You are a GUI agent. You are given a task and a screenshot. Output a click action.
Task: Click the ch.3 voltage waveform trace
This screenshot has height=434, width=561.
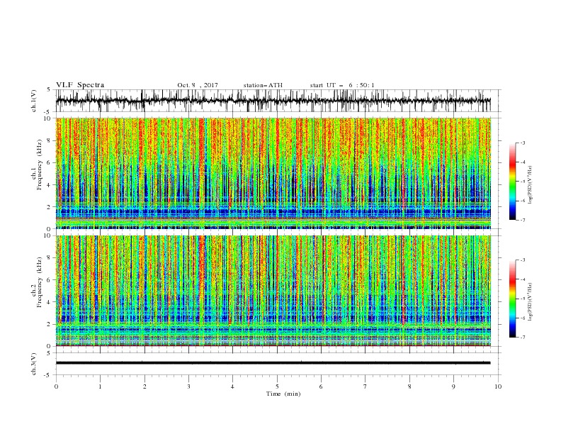pyautogui.click(x=273, y=363)
